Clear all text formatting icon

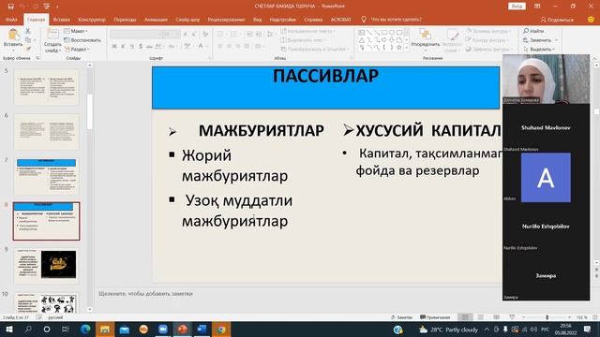pyautogui.click(x=205, y=35)
